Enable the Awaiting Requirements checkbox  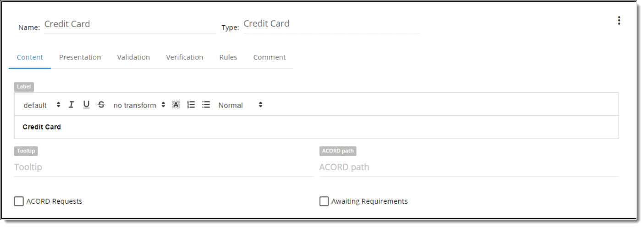click(x=324, y=201)
